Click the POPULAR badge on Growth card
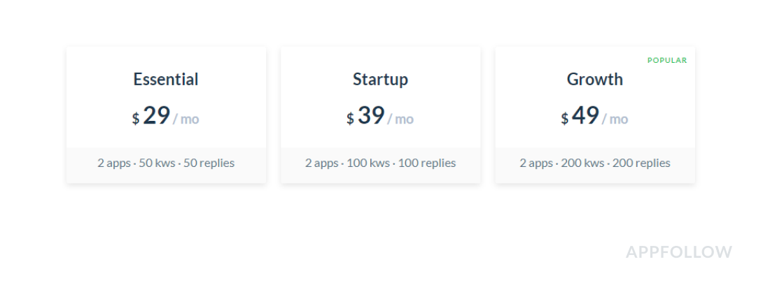Screen dimensions: 770x292 (x=667, y=61)
